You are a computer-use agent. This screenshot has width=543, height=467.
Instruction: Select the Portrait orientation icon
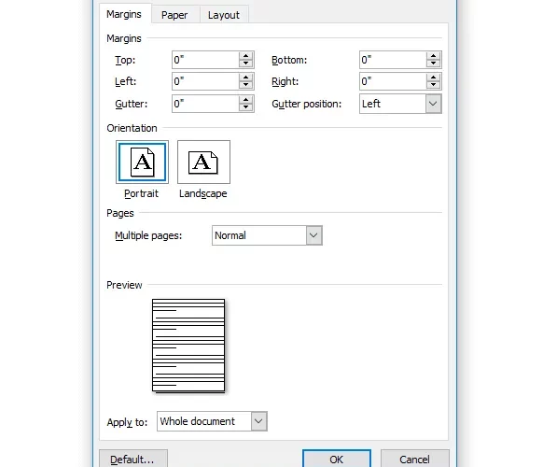[142, 162]
